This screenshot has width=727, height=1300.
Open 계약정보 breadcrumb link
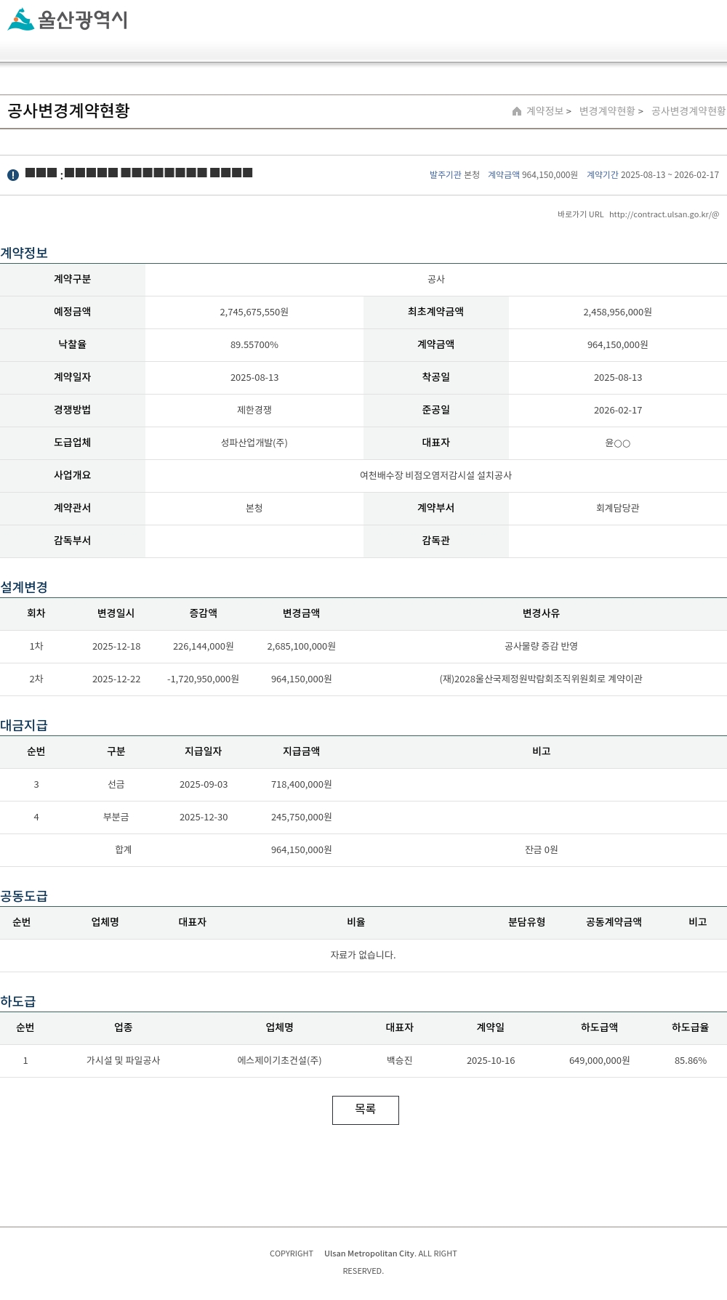point(545,111)
